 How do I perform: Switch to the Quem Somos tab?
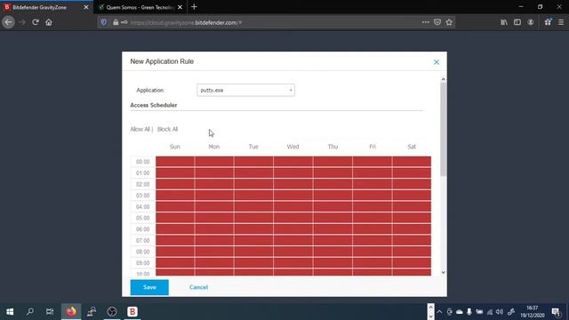(x=140, y=7)
